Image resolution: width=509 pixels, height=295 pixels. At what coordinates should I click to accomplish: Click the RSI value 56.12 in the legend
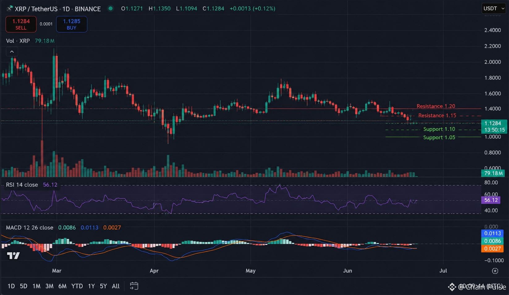coord(50,185)
